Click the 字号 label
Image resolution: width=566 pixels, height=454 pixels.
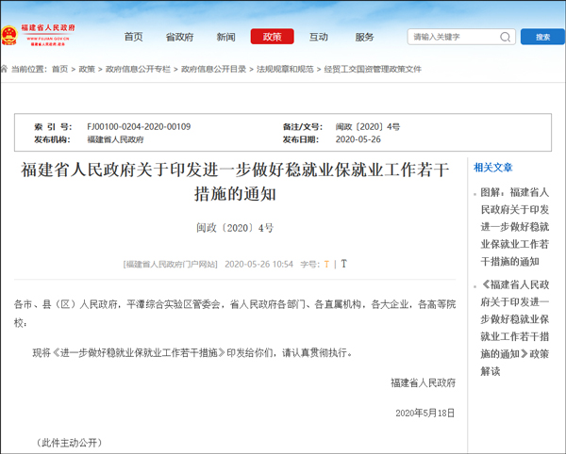(x=310, y=264)
